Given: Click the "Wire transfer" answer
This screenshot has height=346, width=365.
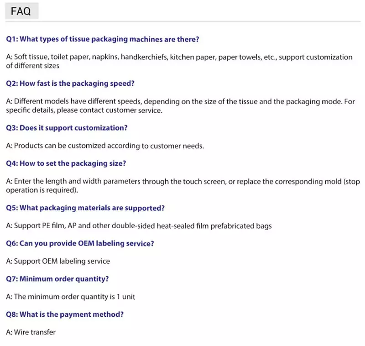Looking at the screenshot, I should pyautogui.click(x=31, y=332).
